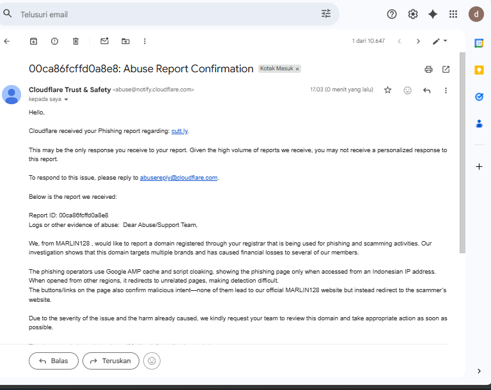Viewport: 491px width, 390px height.
Task: Reply using the header arrow icon
Action: point(426,90)
